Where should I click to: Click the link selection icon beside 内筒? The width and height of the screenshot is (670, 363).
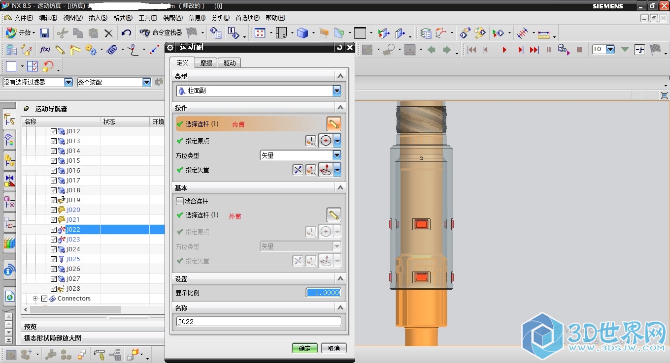point(334,124)
